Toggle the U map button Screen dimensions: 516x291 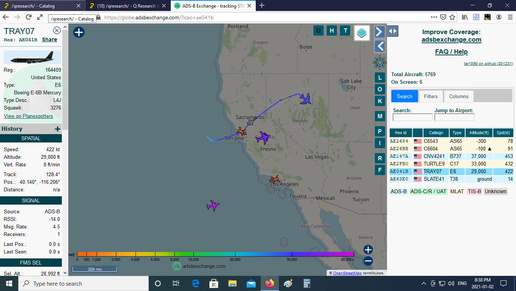tap(318, 31)
